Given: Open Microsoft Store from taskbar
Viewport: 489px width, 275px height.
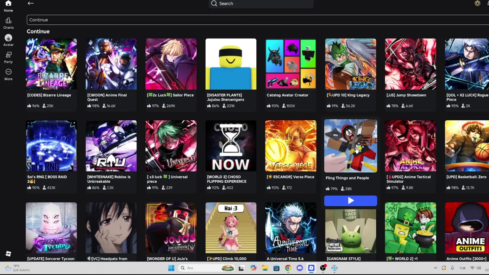Looking at the screenshot, I should pos(276,268).
